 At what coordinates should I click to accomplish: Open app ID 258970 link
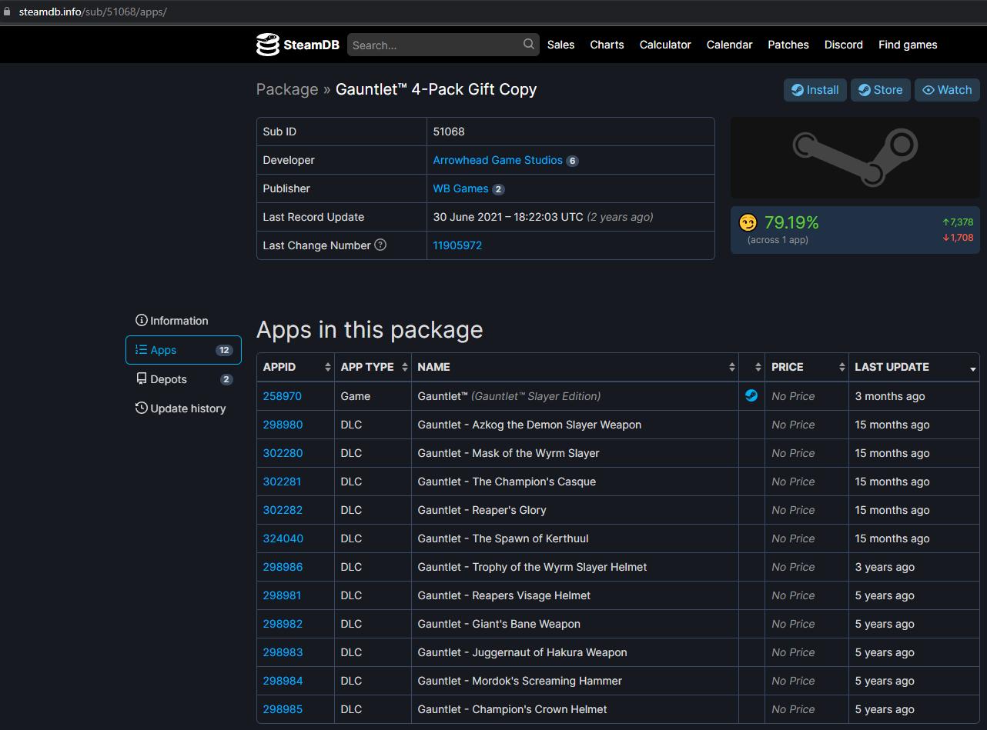(283, 396)
